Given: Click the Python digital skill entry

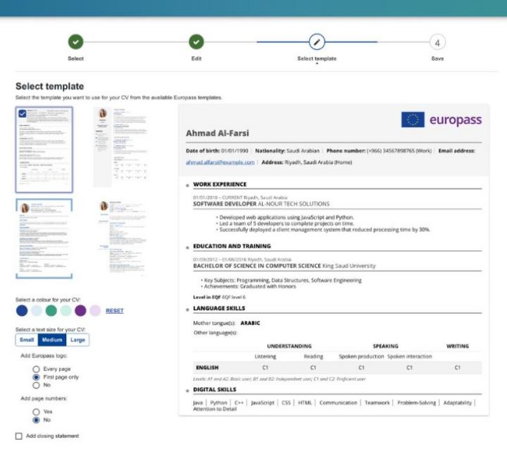Looking at the screenshot, I should (218, 402).
